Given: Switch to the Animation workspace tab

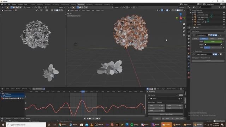Looking at the screenshot, I should [81, 5].
